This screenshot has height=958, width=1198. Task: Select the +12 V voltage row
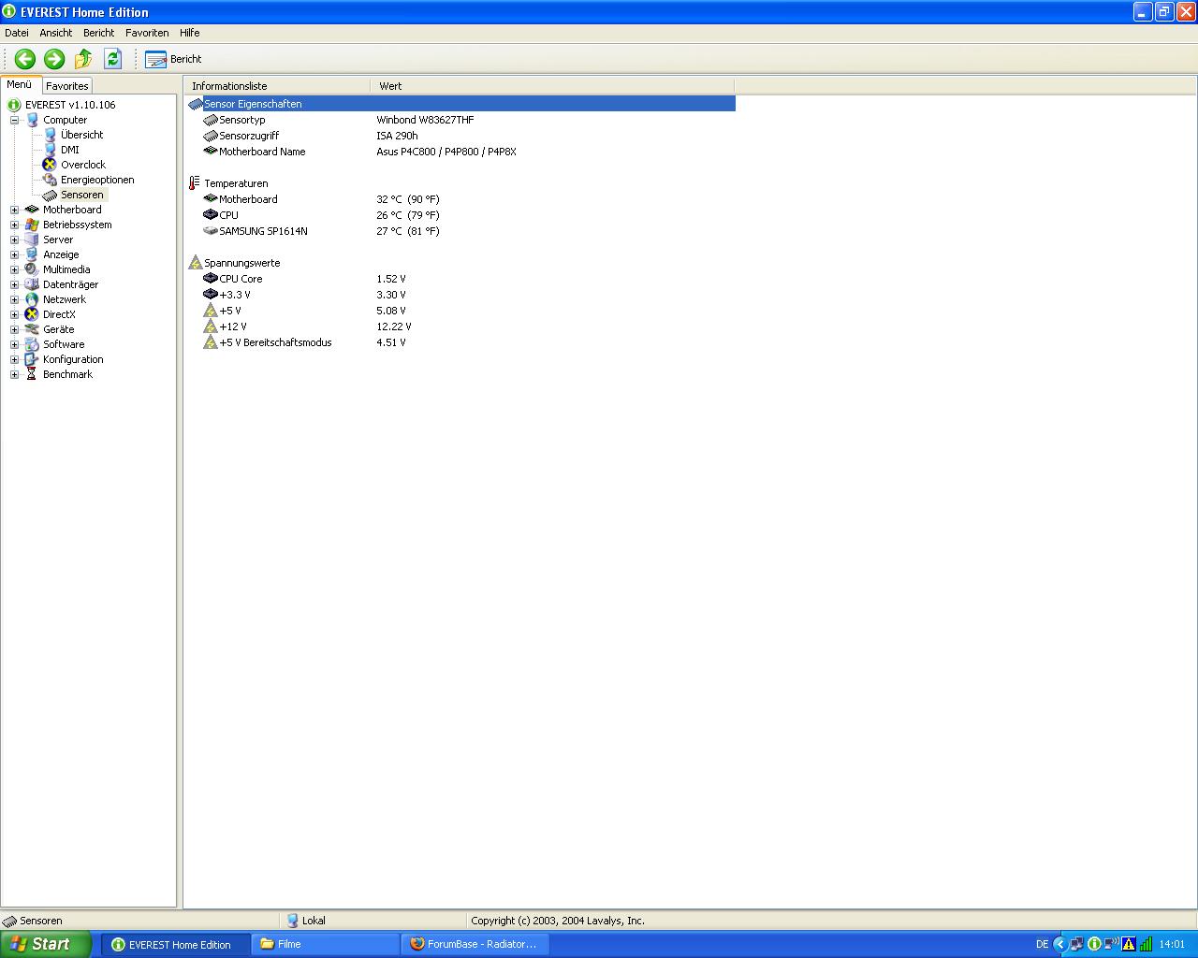[x=460, y=327]
